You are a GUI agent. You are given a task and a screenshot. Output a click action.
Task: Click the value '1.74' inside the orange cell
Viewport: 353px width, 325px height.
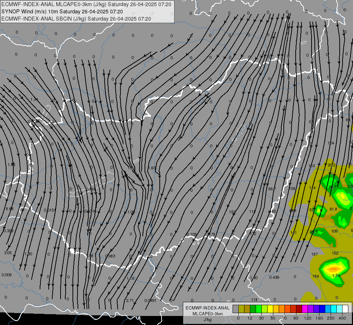336,276
